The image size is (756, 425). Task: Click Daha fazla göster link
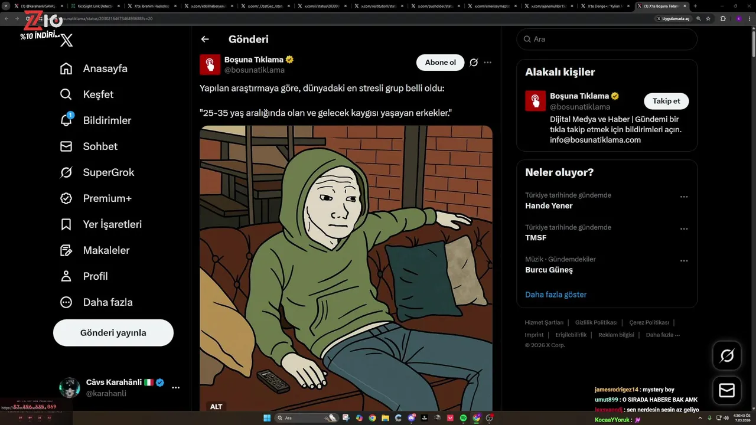pos(556,295)
